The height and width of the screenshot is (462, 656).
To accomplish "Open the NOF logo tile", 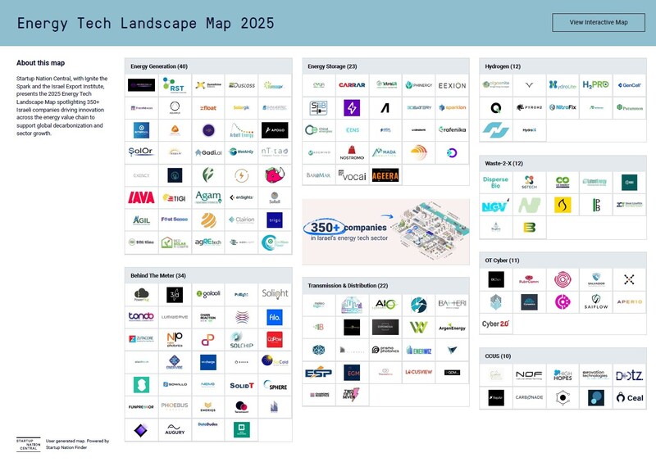I will click(x=529, y=375).
